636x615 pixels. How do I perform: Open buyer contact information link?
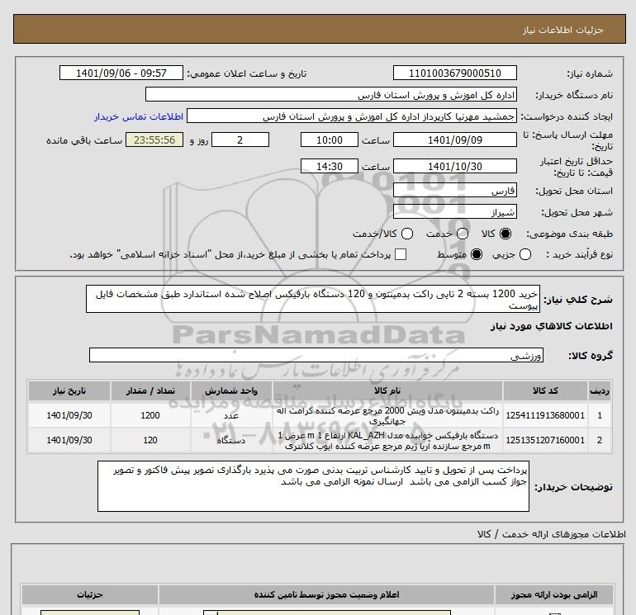(139, 116)
